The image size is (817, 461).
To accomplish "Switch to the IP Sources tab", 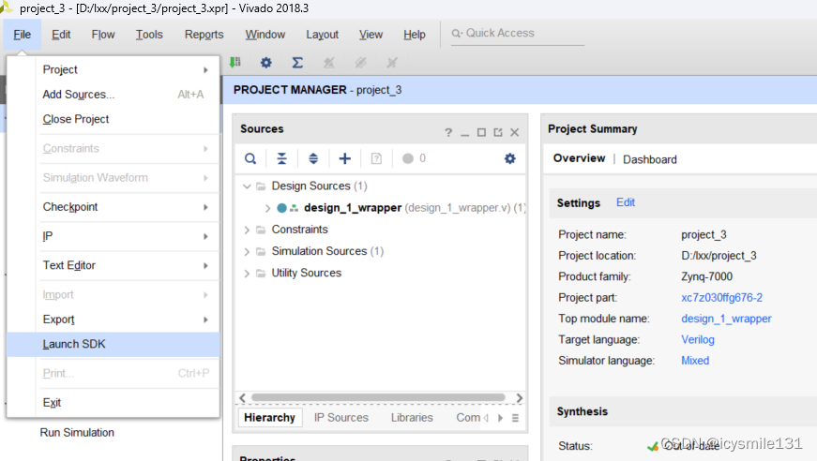I will coord(341,418).
